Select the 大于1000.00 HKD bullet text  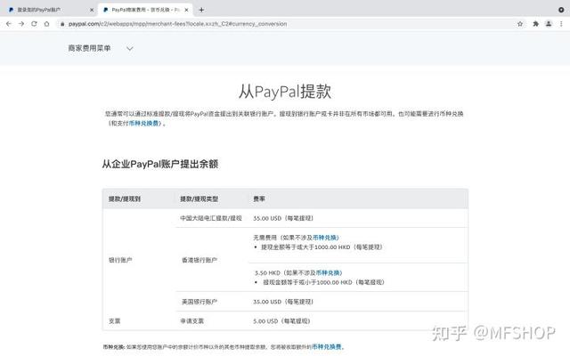point(322,247)
